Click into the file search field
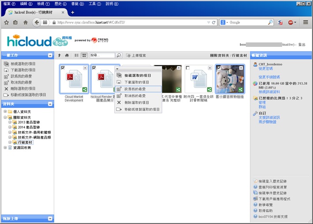Viewport: 313px width, 224px height. pos(102,55)
